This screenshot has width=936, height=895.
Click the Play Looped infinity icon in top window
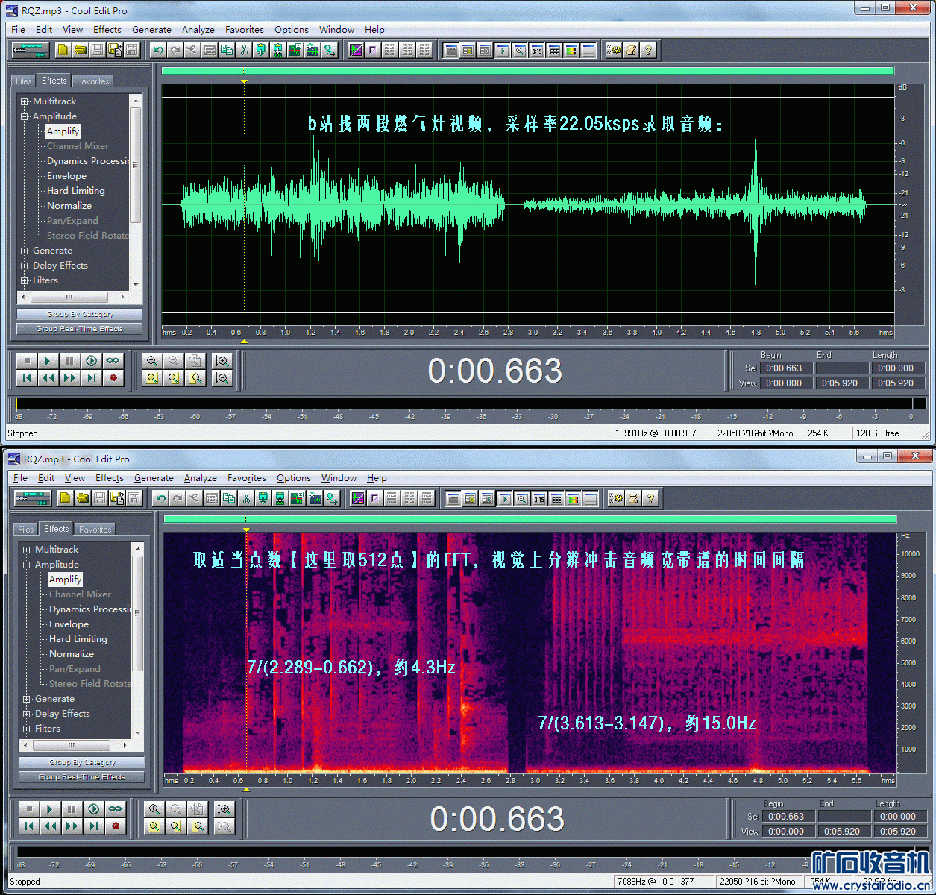(x=113, y=361)
